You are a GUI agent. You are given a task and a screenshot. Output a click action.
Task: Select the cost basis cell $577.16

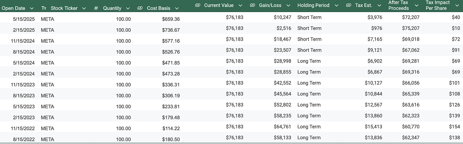171,41
